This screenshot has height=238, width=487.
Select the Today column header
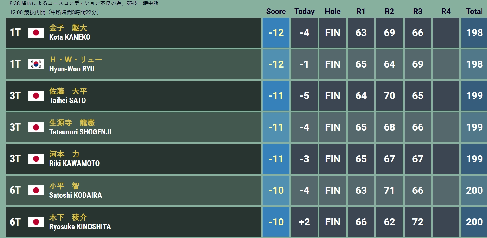click(x=304, y=12)
